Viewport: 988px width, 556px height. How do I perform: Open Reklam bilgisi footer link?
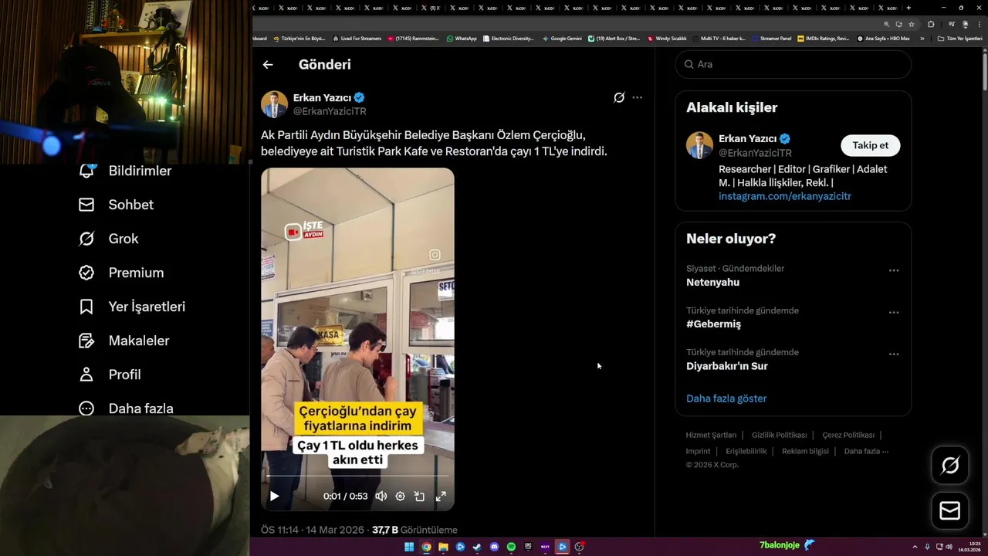[805, 451]
